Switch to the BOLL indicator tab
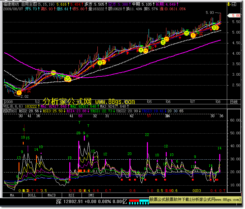245x209 pixels. tap(32, 195)
